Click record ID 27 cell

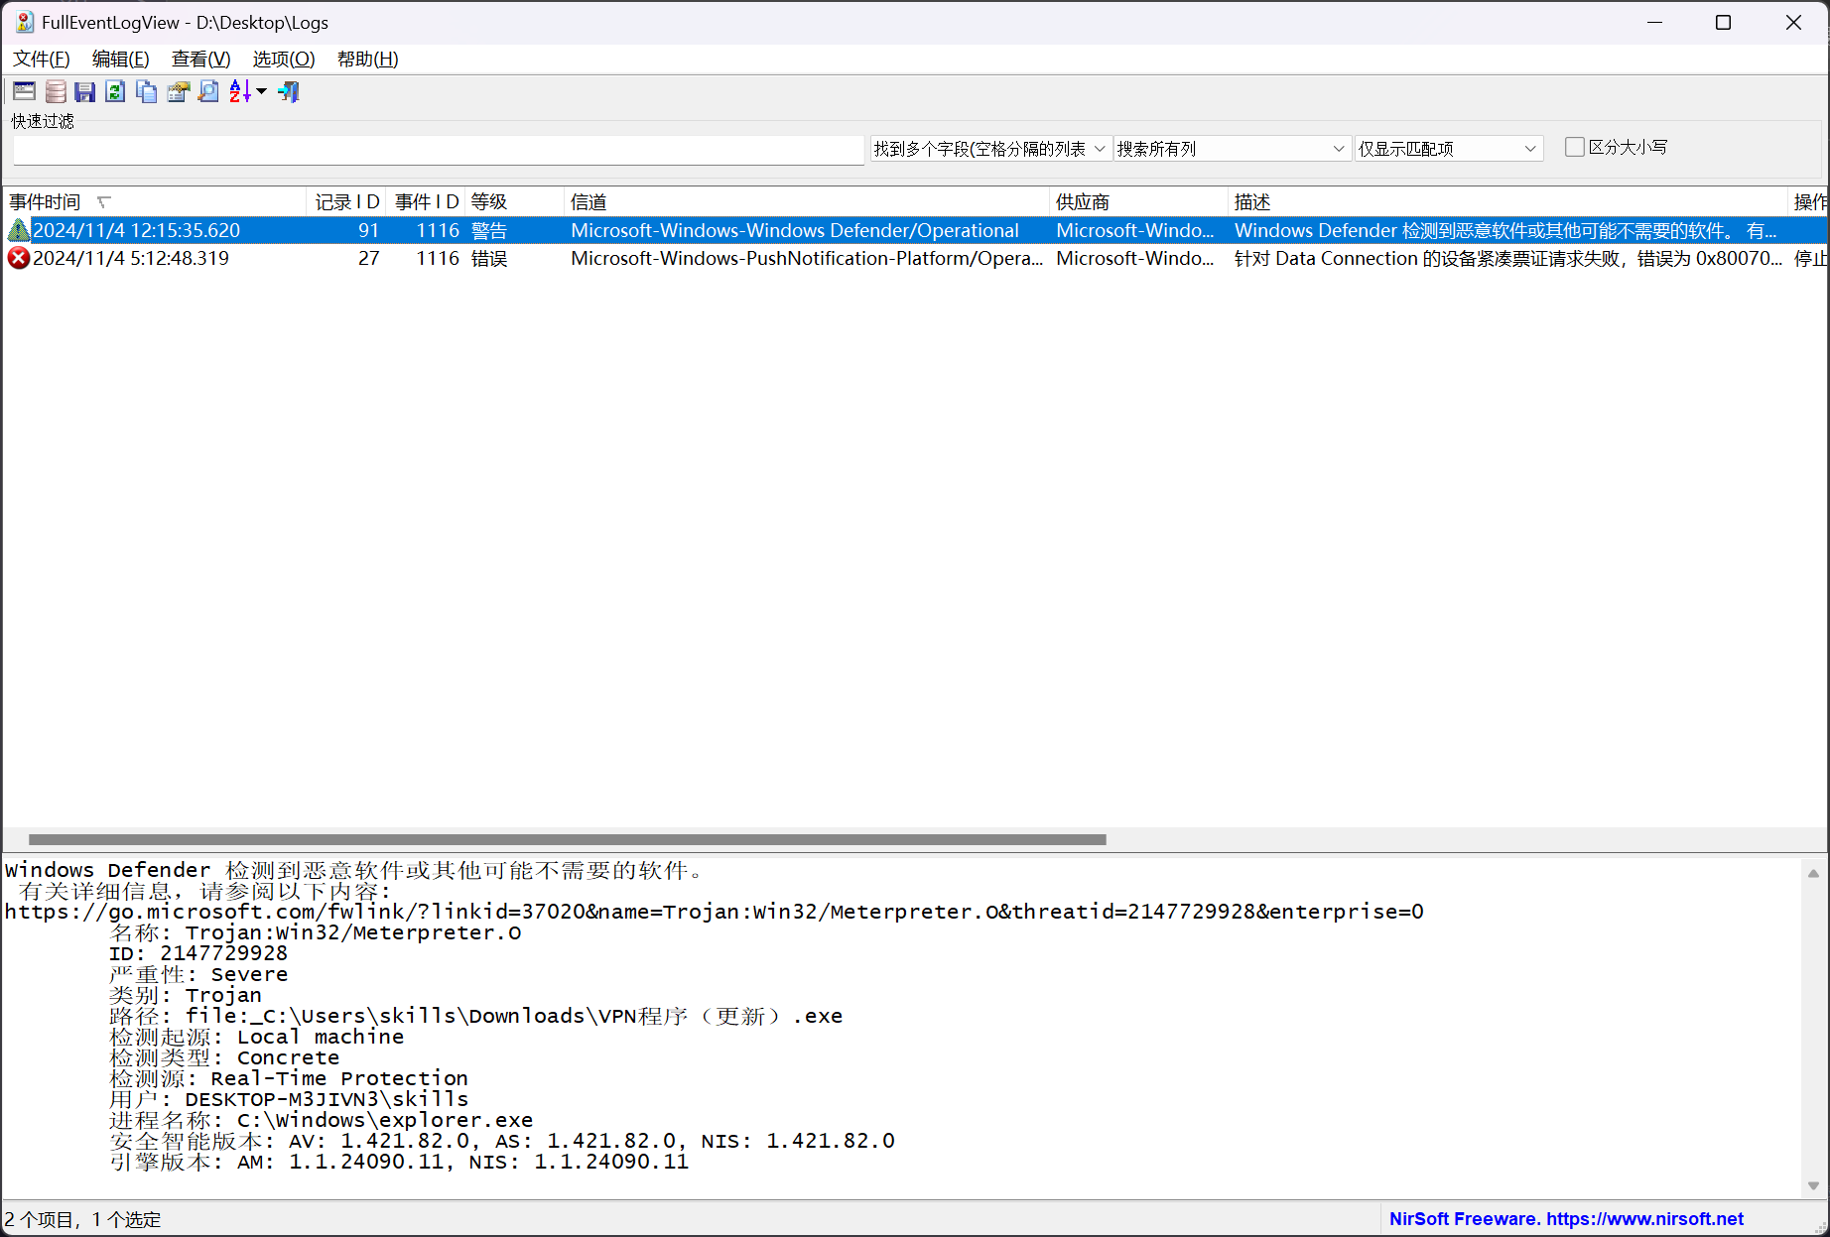(x=368, y=259)
